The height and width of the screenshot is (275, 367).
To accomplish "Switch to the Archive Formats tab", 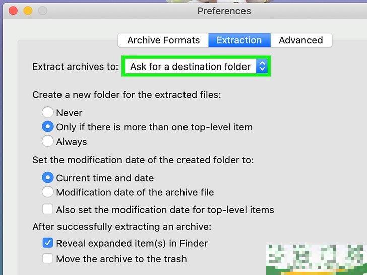I will pyautogui.click(x=163, y=40).
